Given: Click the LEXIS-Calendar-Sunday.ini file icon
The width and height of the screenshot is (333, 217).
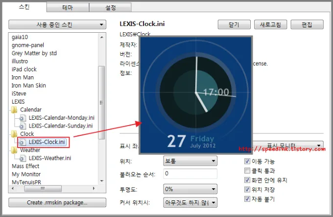Looking at the screenshot, I should pos(23,126).
